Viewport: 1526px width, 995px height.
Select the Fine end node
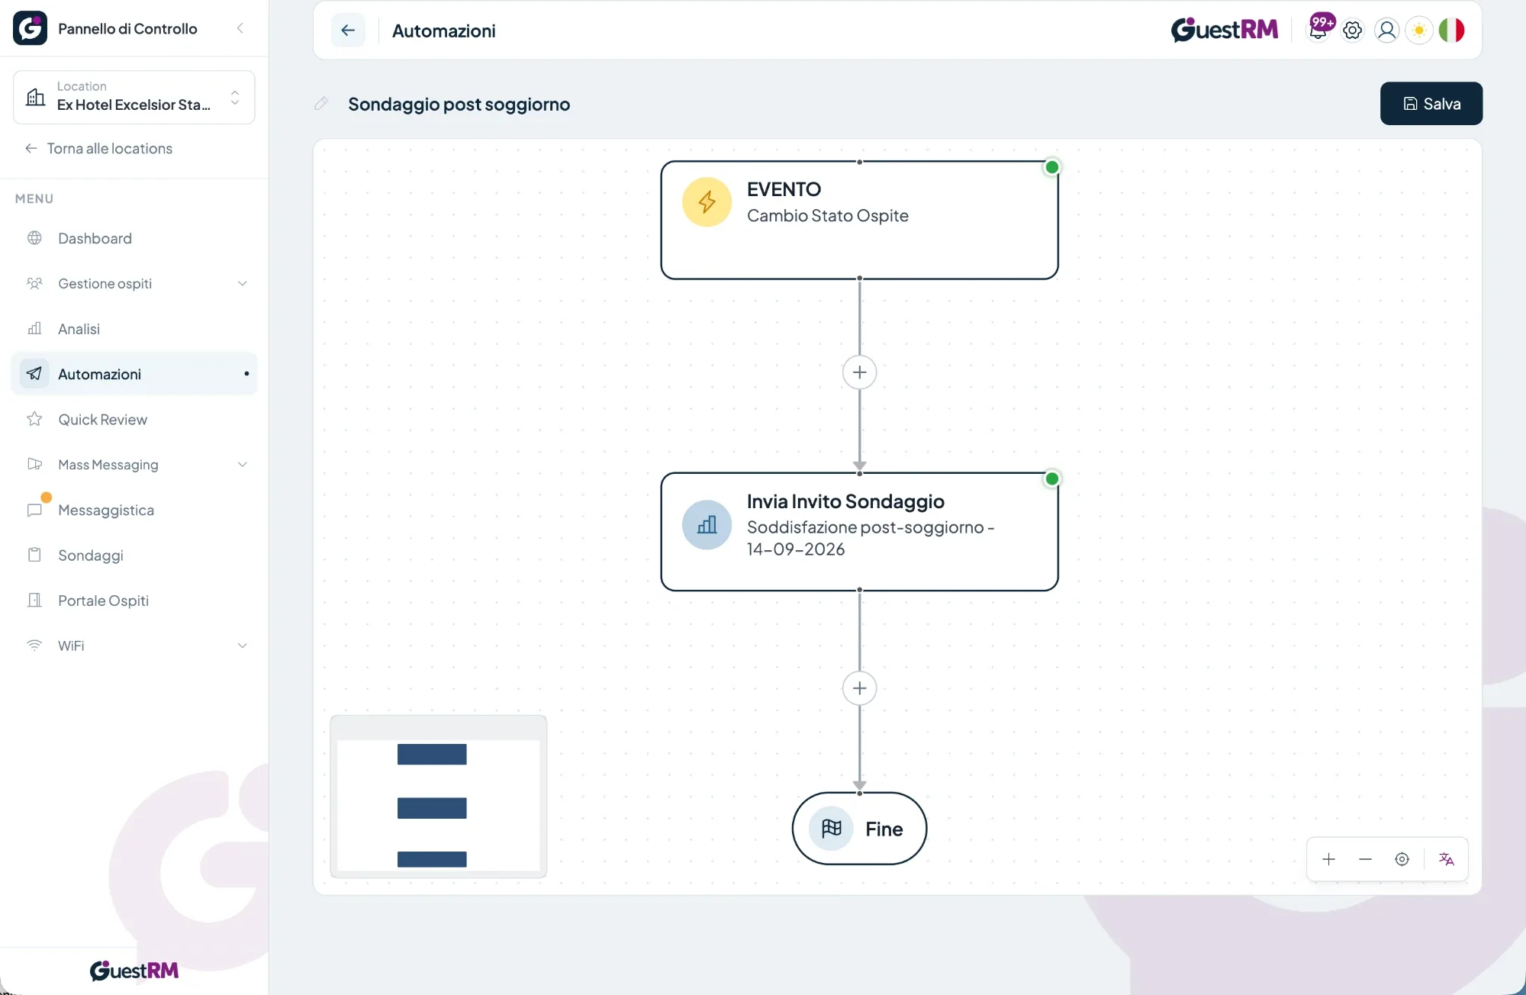click(x=859, y=829)
